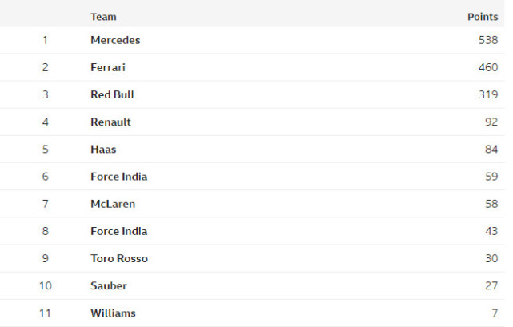513x327 pixels.
Task: Select the Toro Rosso team name
Action: click(x=119, y=258)
